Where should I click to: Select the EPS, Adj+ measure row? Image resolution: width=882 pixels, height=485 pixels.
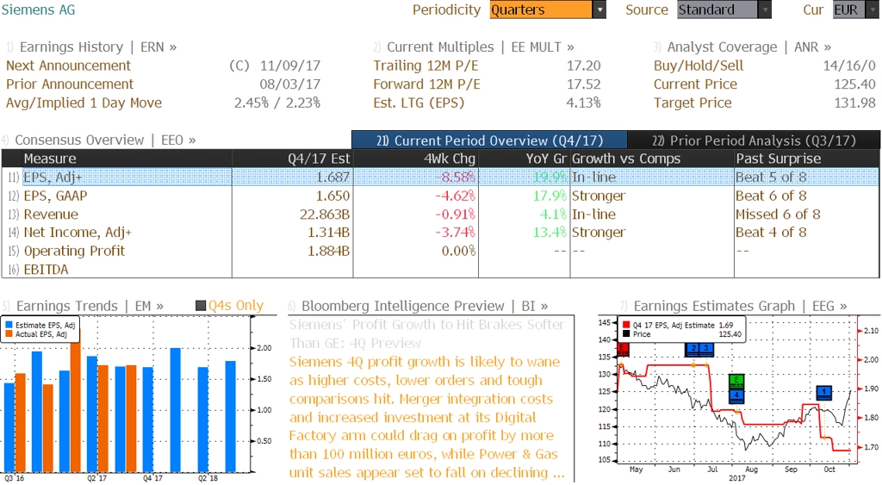click(440, 177)
